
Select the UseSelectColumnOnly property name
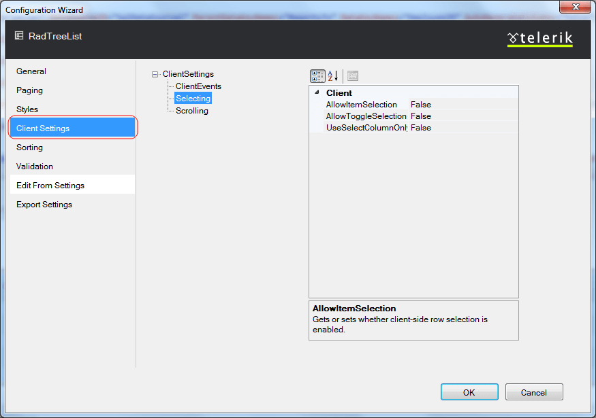pyautogui.click(x=366, y=128)
